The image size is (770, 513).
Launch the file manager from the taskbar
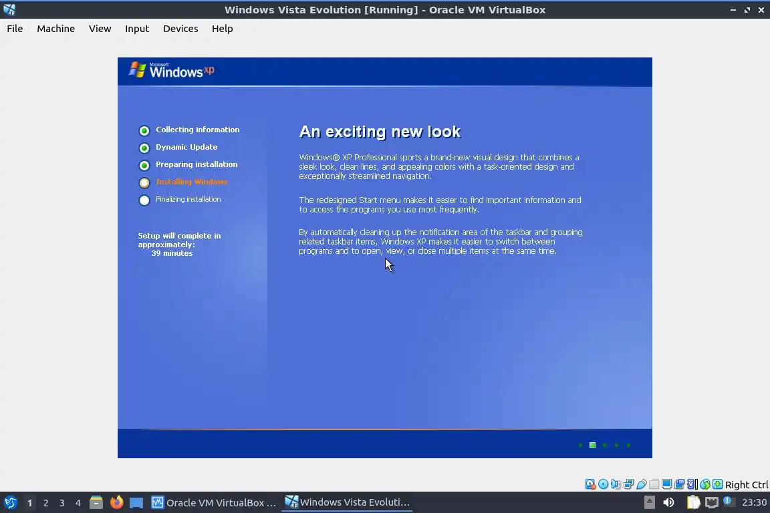[96, 503]
